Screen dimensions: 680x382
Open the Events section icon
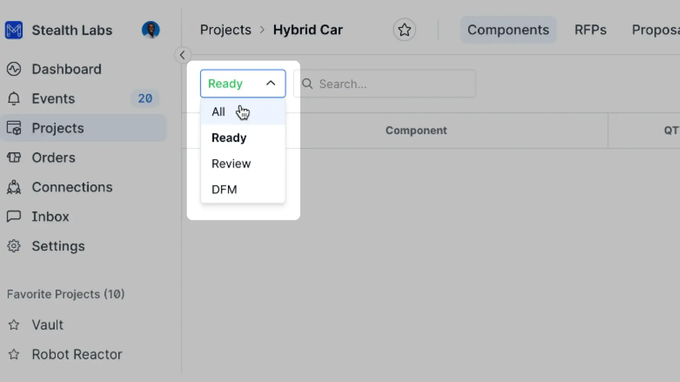coord(13,98)
